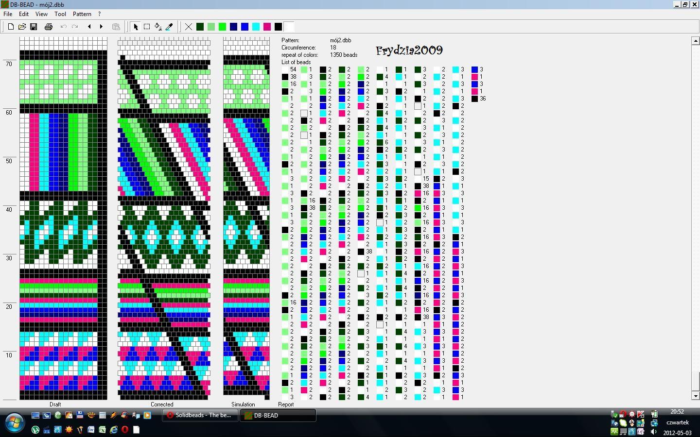Pick the bright green palette color
This screenshot has height=437, width=700.
click(222, 27)
